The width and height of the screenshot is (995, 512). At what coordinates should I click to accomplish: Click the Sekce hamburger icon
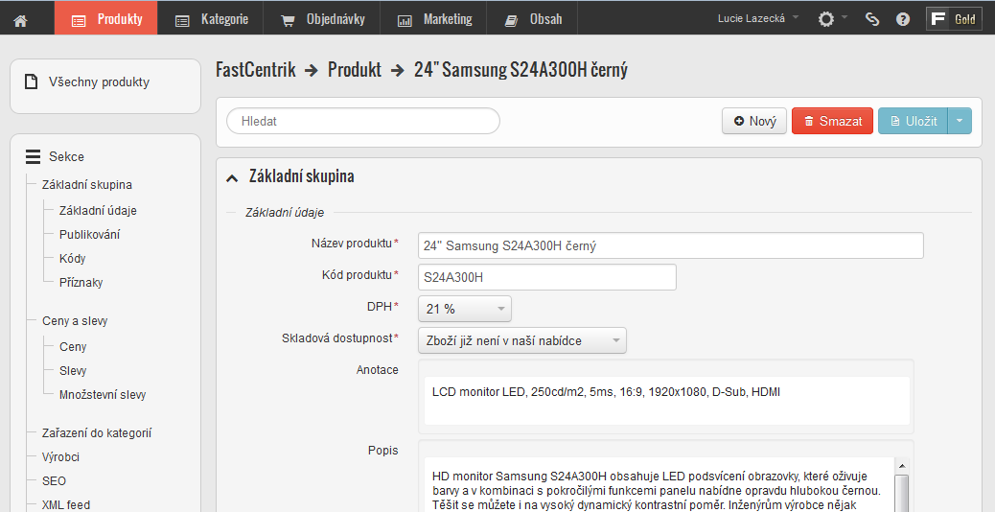33,156
